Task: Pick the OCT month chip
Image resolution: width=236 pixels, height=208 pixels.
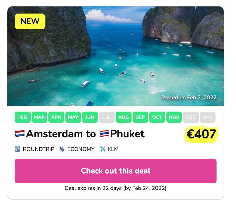Action: 157,117
